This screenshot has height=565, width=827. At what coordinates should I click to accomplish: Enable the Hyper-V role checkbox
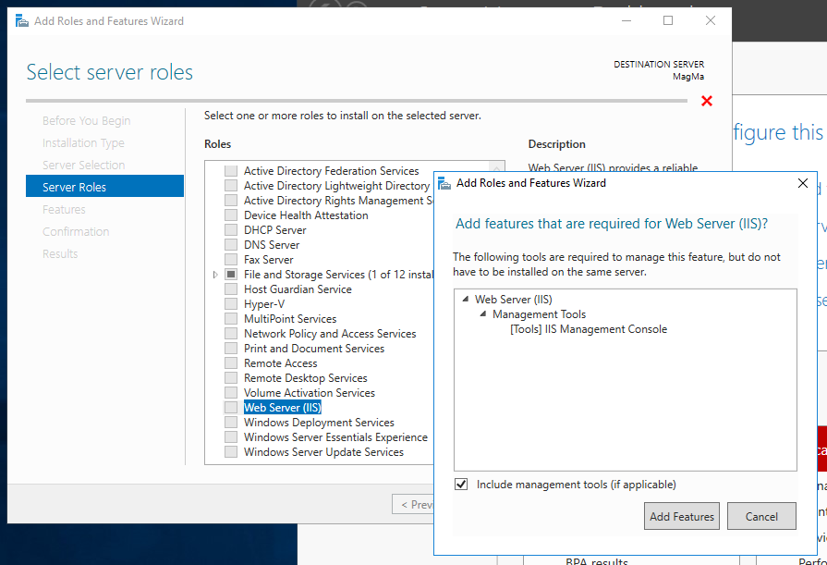point(230,303)
